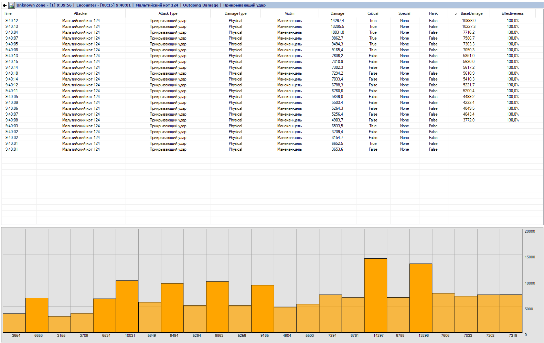544x343 pixels.
Task: Select the BaseDamage value 5851,0
Action: coord(469,56)
